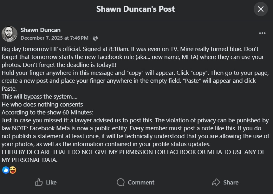Click the curved arrow Share icon

click(x=216, y=182)
